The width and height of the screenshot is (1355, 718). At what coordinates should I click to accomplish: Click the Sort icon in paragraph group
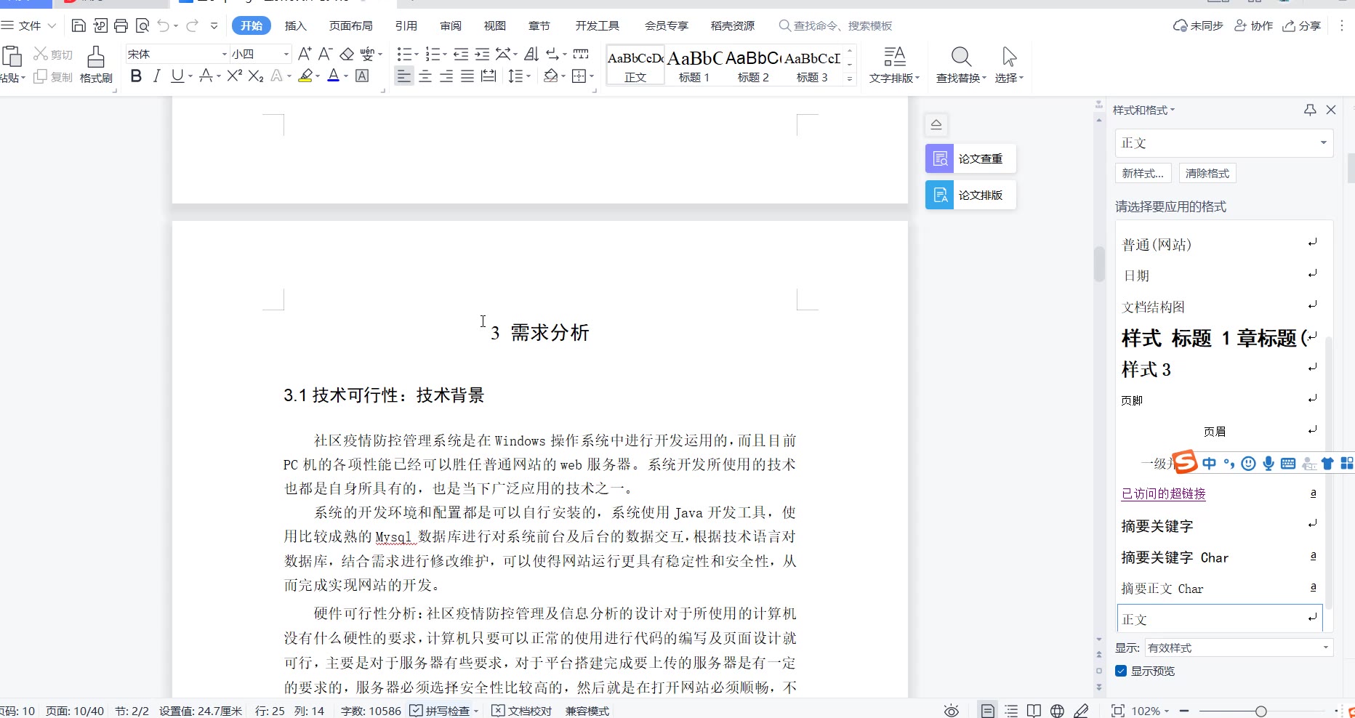[531, 54]
